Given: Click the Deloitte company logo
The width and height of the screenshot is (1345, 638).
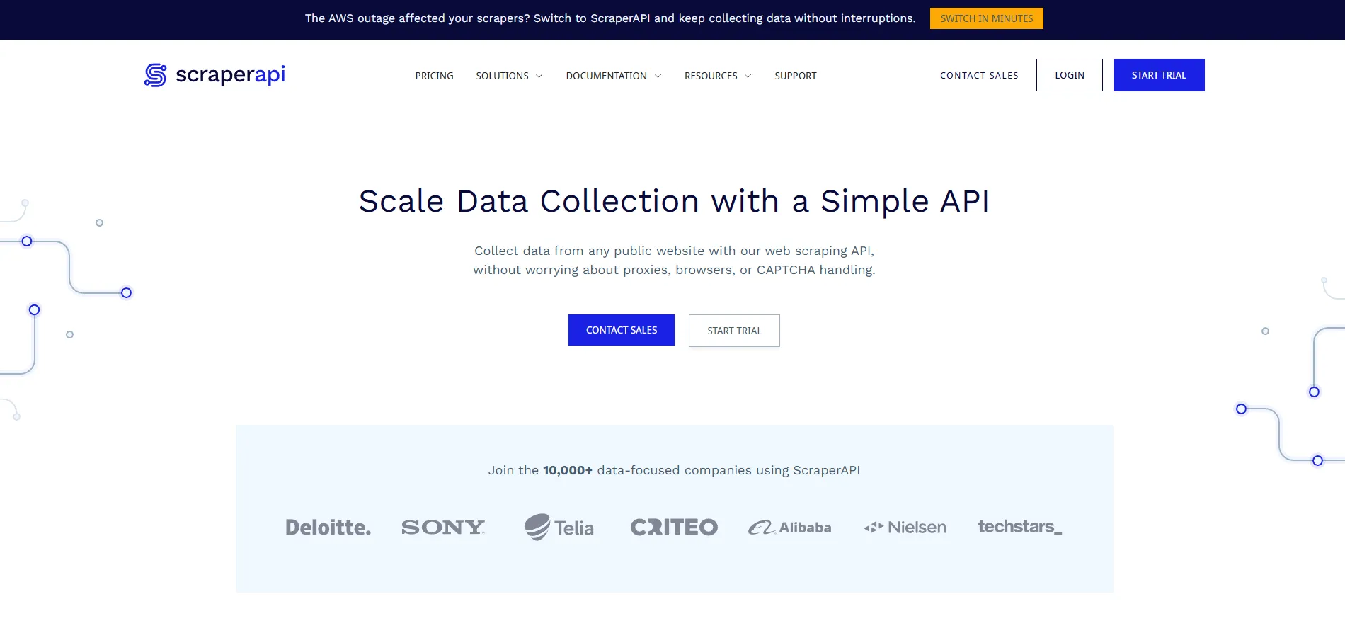Looking at the screenshot, I should (328, 528).
